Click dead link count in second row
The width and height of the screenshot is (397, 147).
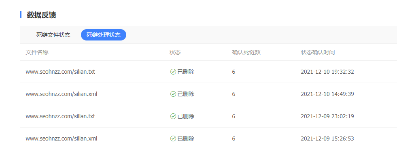click(234, 94)
